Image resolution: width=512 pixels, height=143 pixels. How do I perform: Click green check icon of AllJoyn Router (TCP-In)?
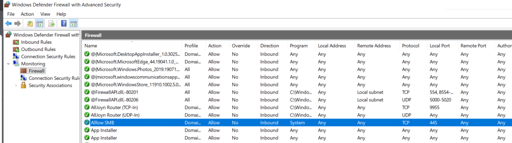[87, 107]
